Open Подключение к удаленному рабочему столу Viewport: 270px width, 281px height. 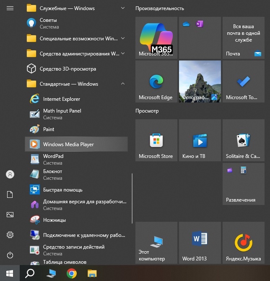tap(76, 235)
